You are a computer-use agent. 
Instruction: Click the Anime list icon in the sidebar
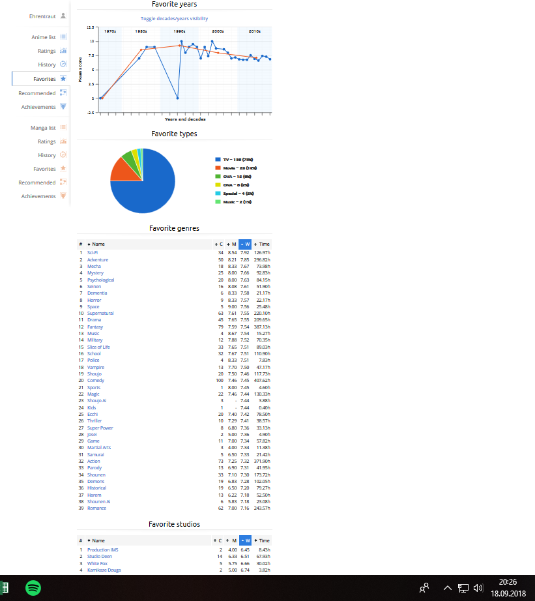[x=63, y=37]
